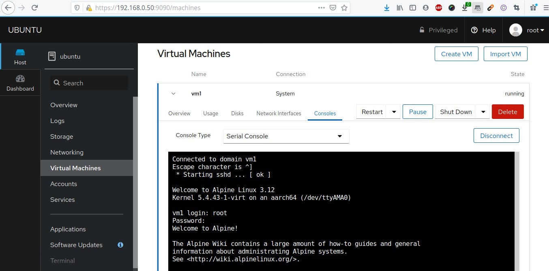
Task: Go back to the previous browser page
Action: [8, 7]
